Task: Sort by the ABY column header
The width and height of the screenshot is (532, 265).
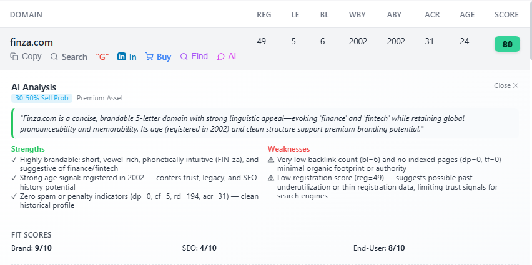Action: pos(395,14)
